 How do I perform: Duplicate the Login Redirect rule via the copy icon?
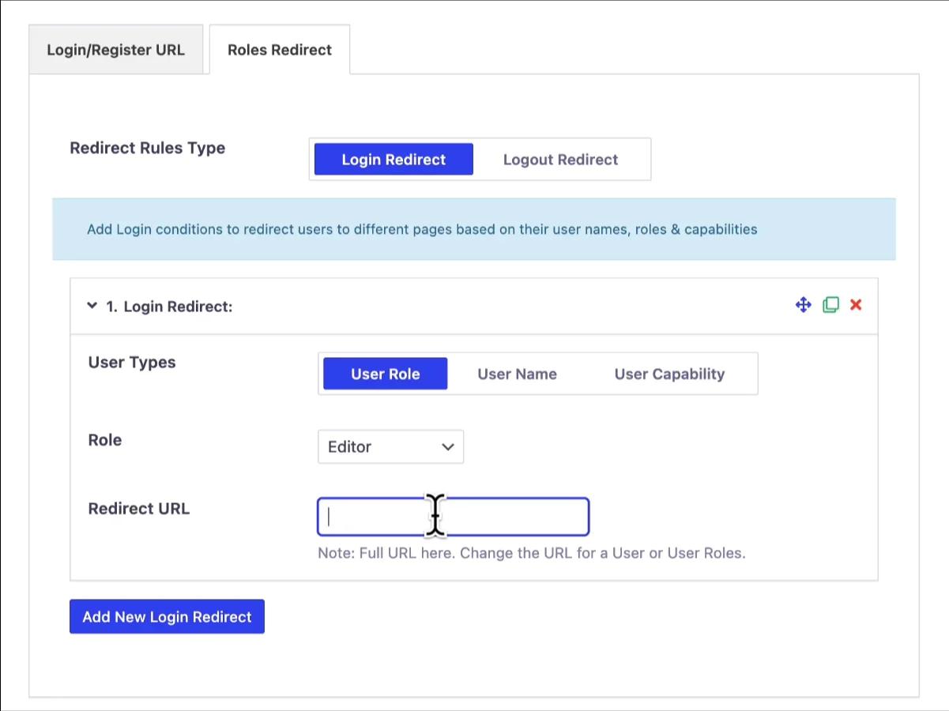click(x=830, y=305)
